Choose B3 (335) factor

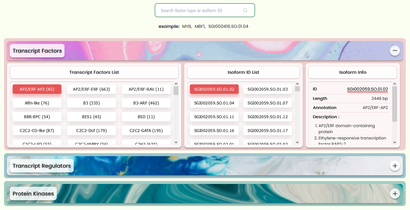point(91,103)
